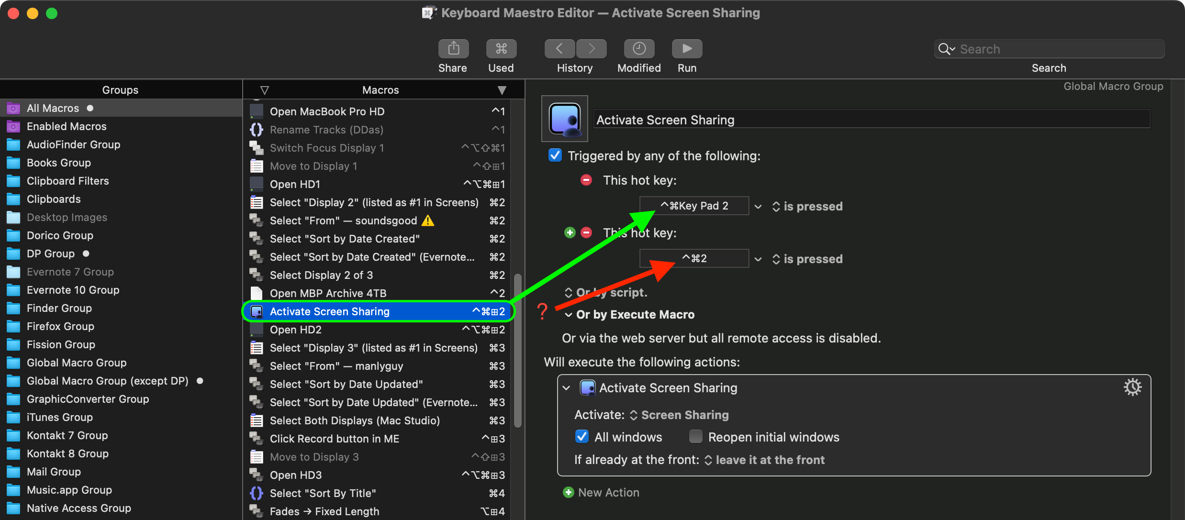Viewport: 1185px width, 520px height.
Task: Open the Macros column filter triangle
Action: tap(264, 90)
